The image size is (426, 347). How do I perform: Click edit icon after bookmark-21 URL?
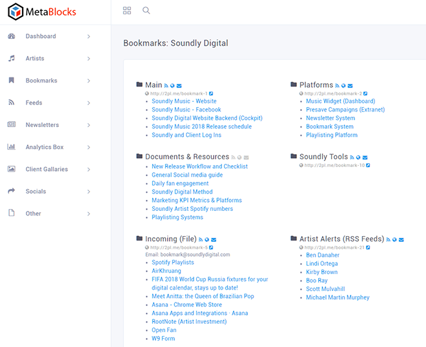pyautogui.click(x=368, y=248)
